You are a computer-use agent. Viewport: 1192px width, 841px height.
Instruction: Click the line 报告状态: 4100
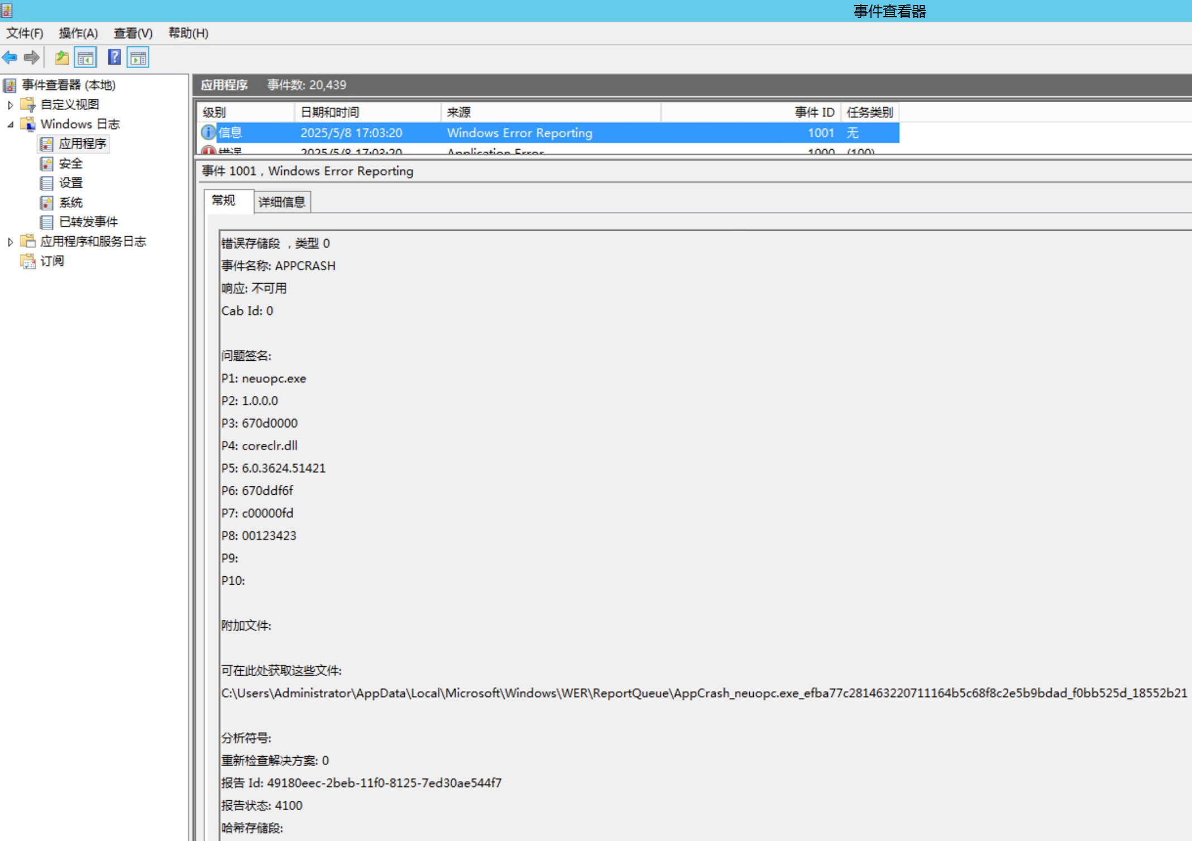[x=262, y=805]
